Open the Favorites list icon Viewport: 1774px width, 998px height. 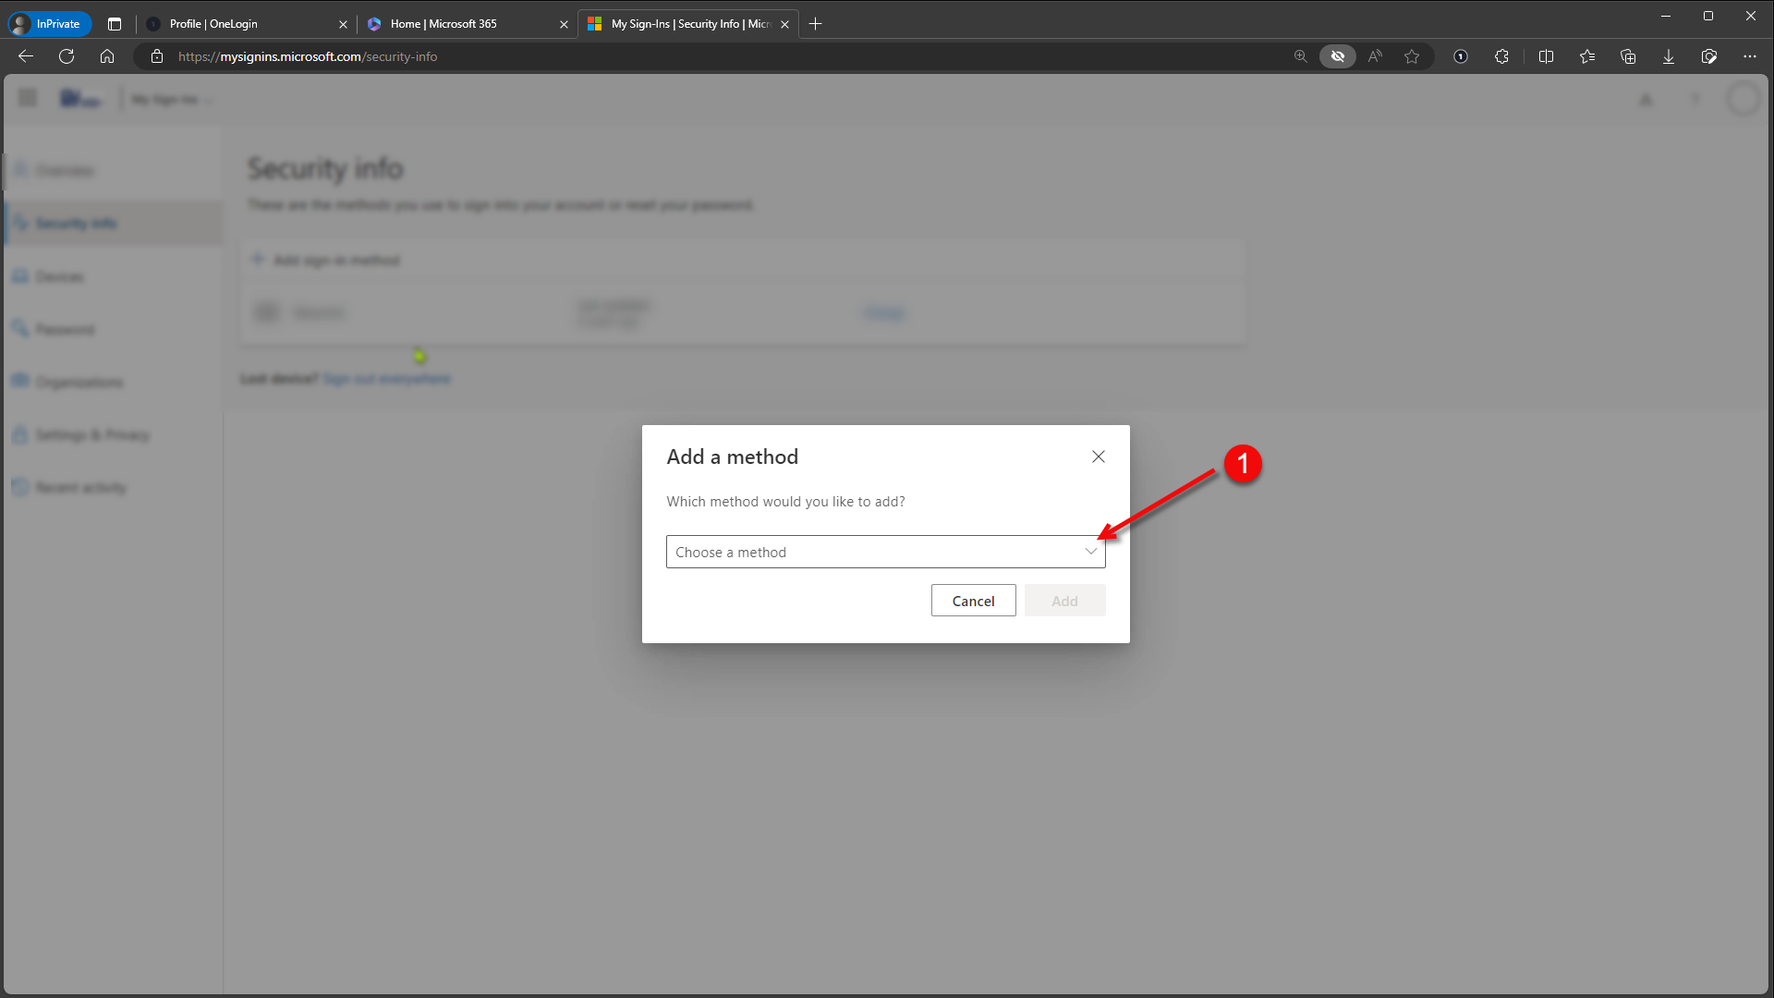(1587, 56)
